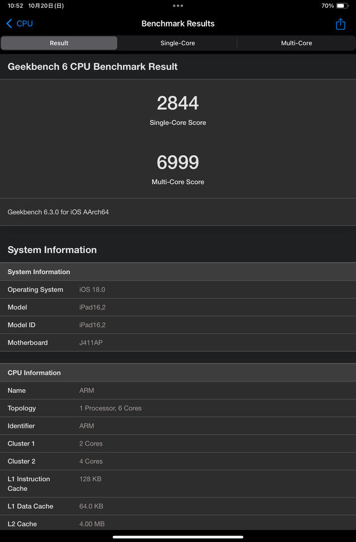Switch to the Multi-Core tab
This screenshot has height=542, width=356.
pos(296,43)
